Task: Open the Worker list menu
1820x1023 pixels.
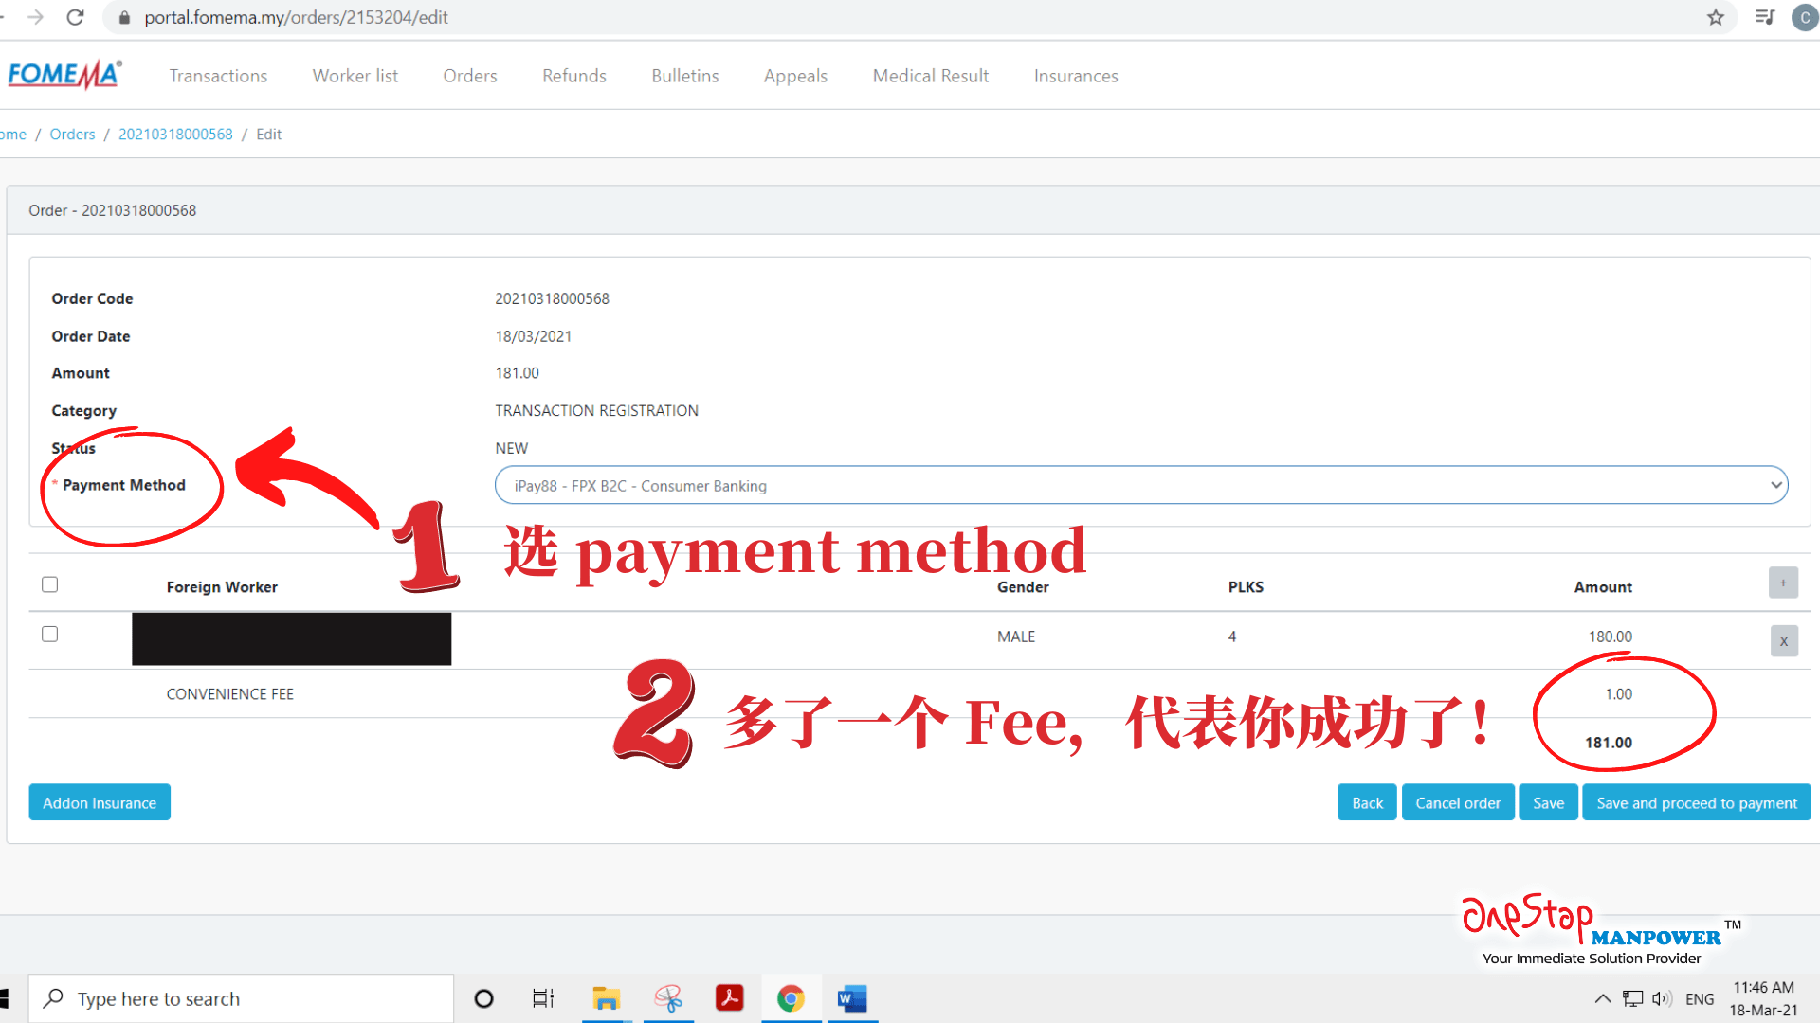Action: 355,76
